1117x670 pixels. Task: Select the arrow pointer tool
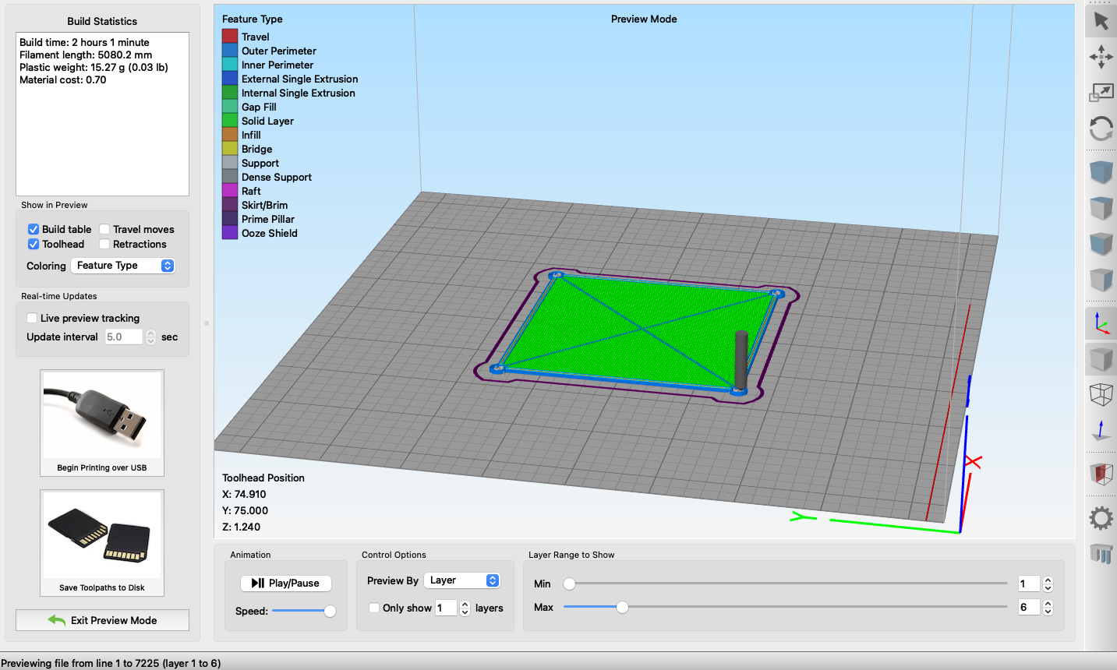click(x=1101, y=20)
